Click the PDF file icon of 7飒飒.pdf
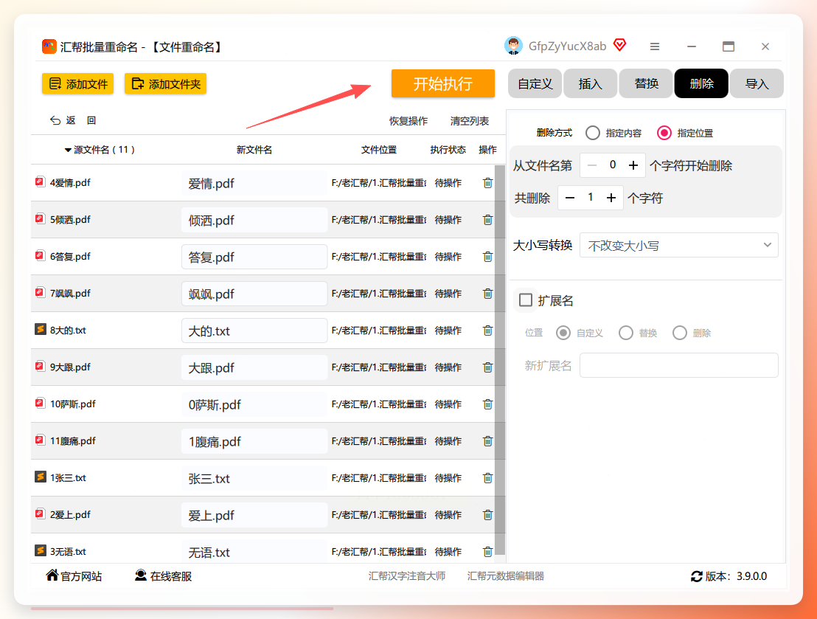The image size is (817, 619). coord(40,293)
